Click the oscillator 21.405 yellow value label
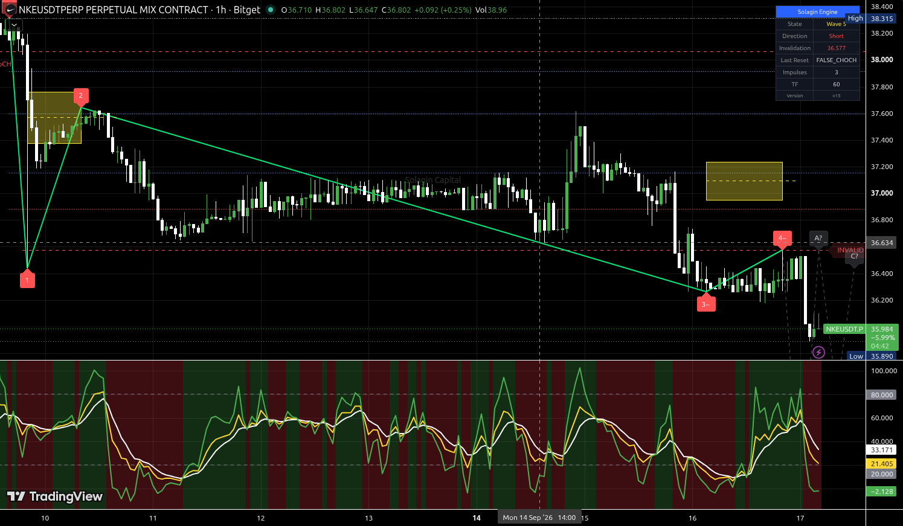The image size is (903, 526). (x=882, y=464)
